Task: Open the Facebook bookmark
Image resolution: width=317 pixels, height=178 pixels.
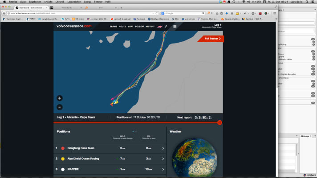Action: 139,19
